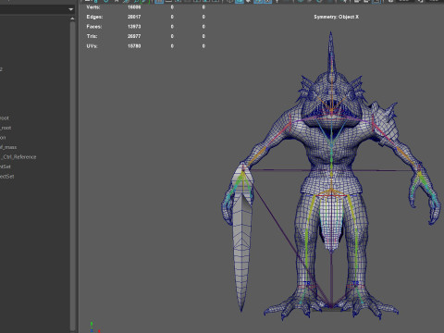Click the Outliner vertical scrollbar track
Screen dimensions: 444x333
click(72, 176)
